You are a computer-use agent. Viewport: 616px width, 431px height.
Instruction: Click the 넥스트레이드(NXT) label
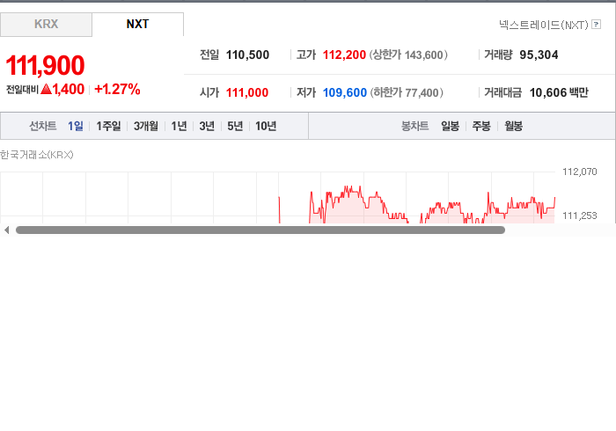(x=544, y=25)
